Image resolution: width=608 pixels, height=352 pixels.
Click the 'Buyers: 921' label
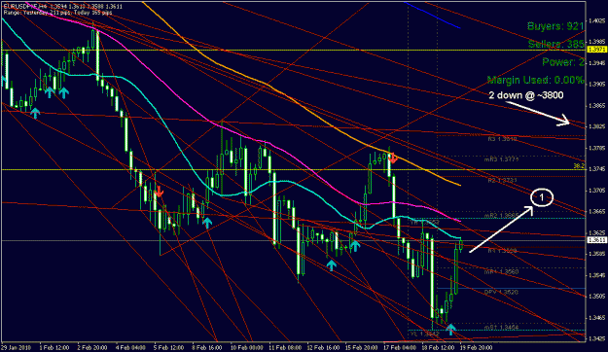[555, 26]
